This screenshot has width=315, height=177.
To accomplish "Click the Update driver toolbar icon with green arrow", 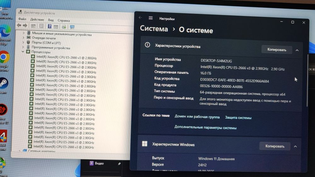I will click(x=64, y=27).
